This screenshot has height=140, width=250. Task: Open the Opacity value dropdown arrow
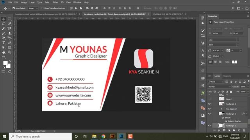[x=248, y=87]
